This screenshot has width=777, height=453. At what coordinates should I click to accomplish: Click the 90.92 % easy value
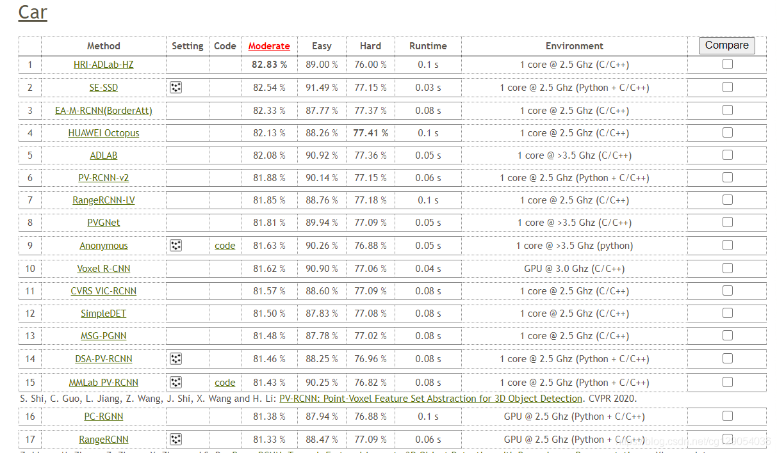click(x=322, y=155)
